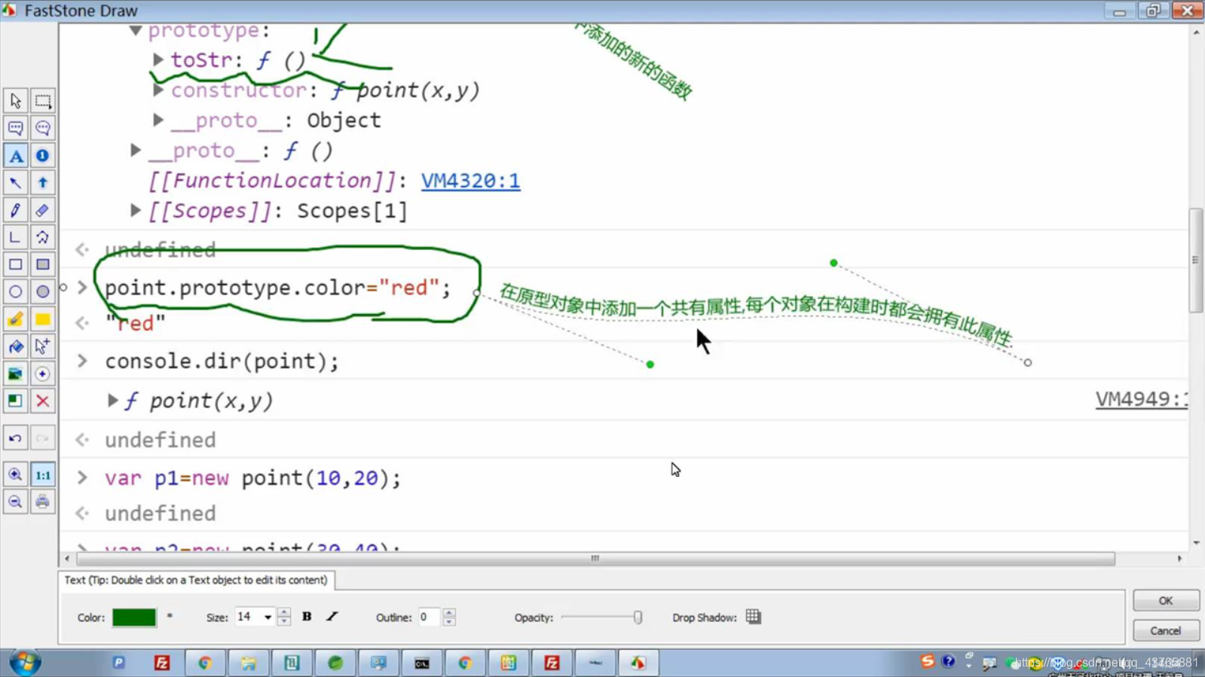Insert image using the picture tool

pyautogui.click(x=15, y=374)
